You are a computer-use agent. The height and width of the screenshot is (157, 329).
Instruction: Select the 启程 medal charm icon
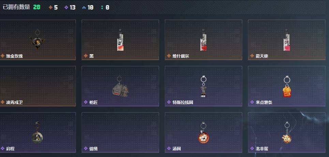click(37, 132)
